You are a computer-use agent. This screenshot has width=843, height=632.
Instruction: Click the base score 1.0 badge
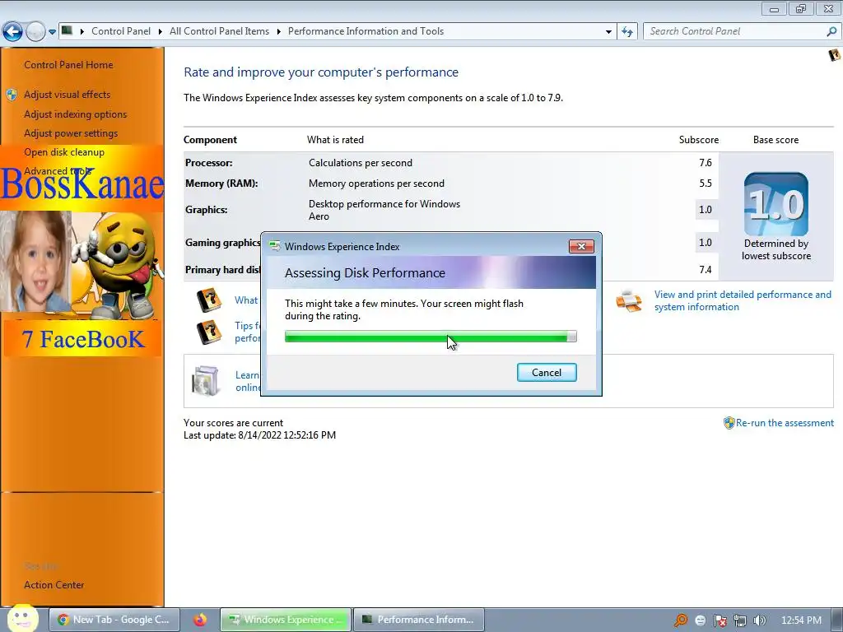point(775,204)
